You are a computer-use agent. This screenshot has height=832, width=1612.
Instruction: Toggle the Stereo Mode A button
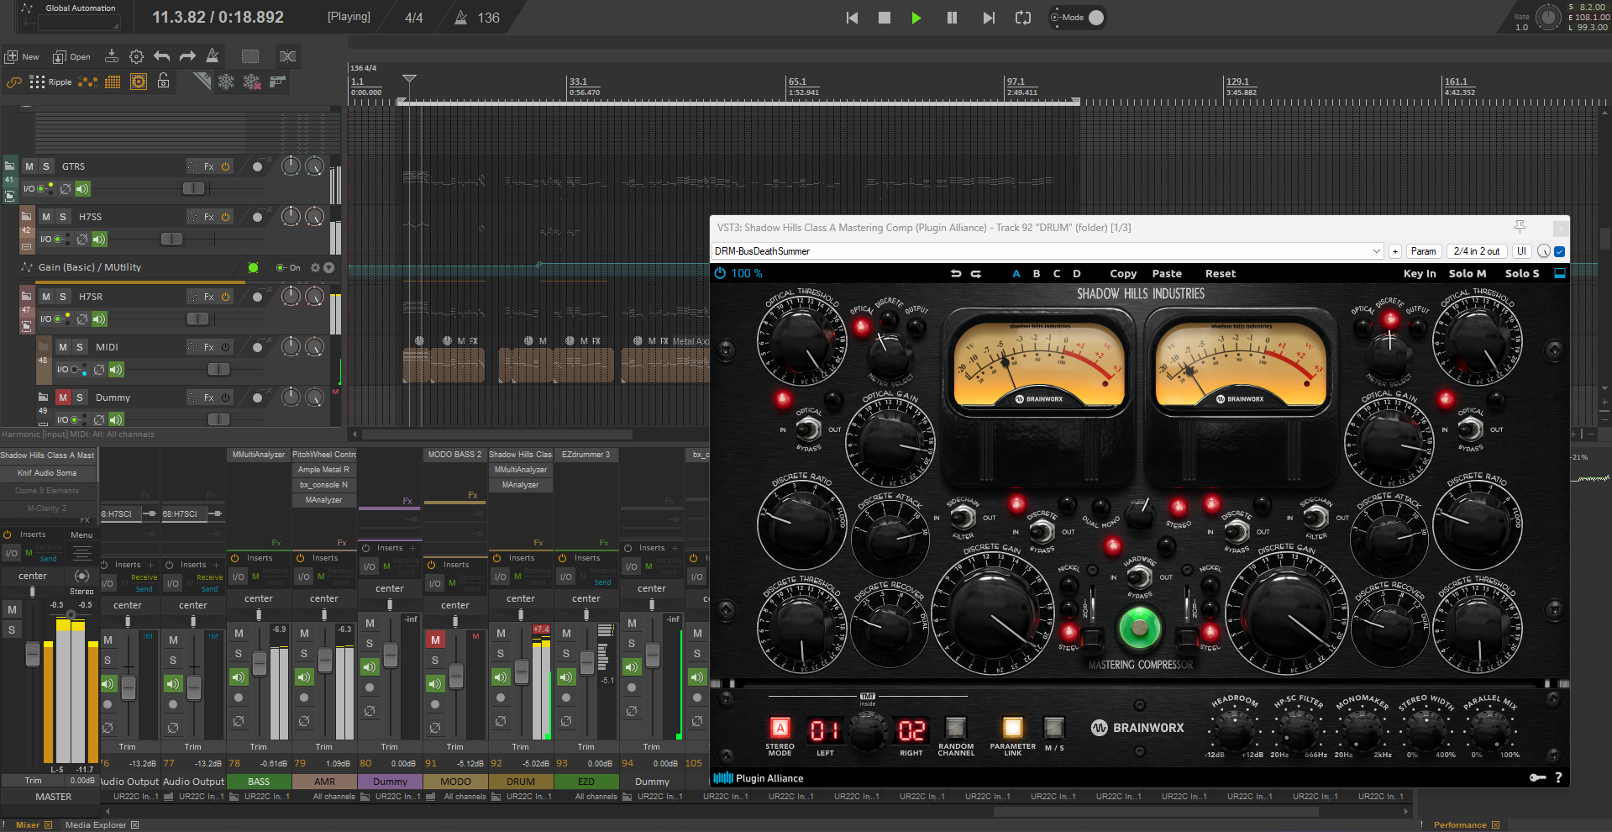780,728
